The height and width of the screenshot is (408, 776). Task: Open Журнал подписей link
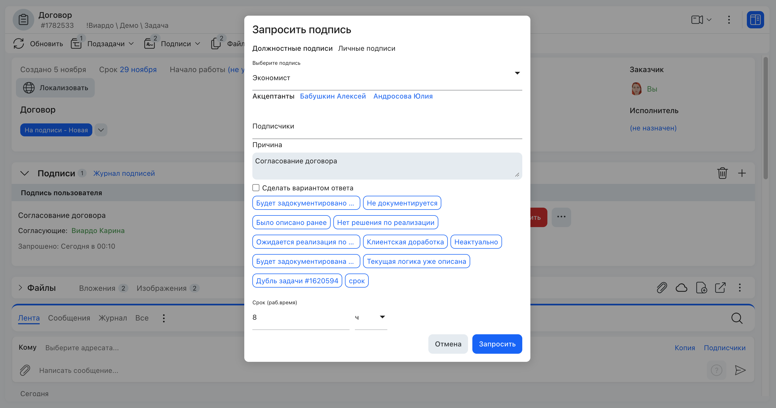(x=124, y=173)
